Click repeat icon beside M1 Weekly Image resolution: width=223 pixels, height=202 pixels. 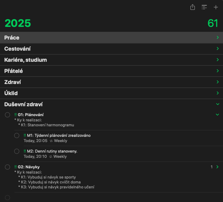(51, 141)
